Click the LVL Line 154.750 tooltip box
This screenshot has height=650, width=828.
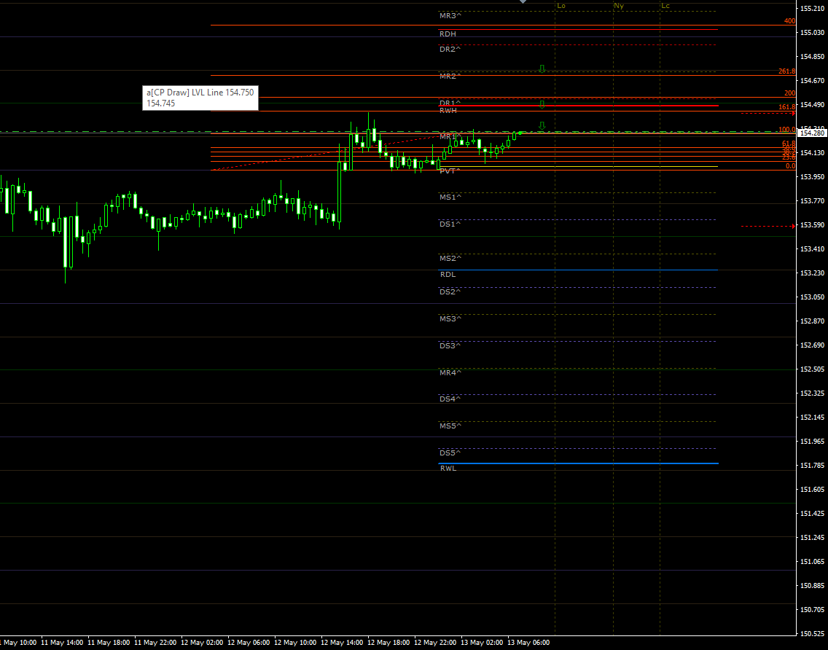[x=200, y=98]
